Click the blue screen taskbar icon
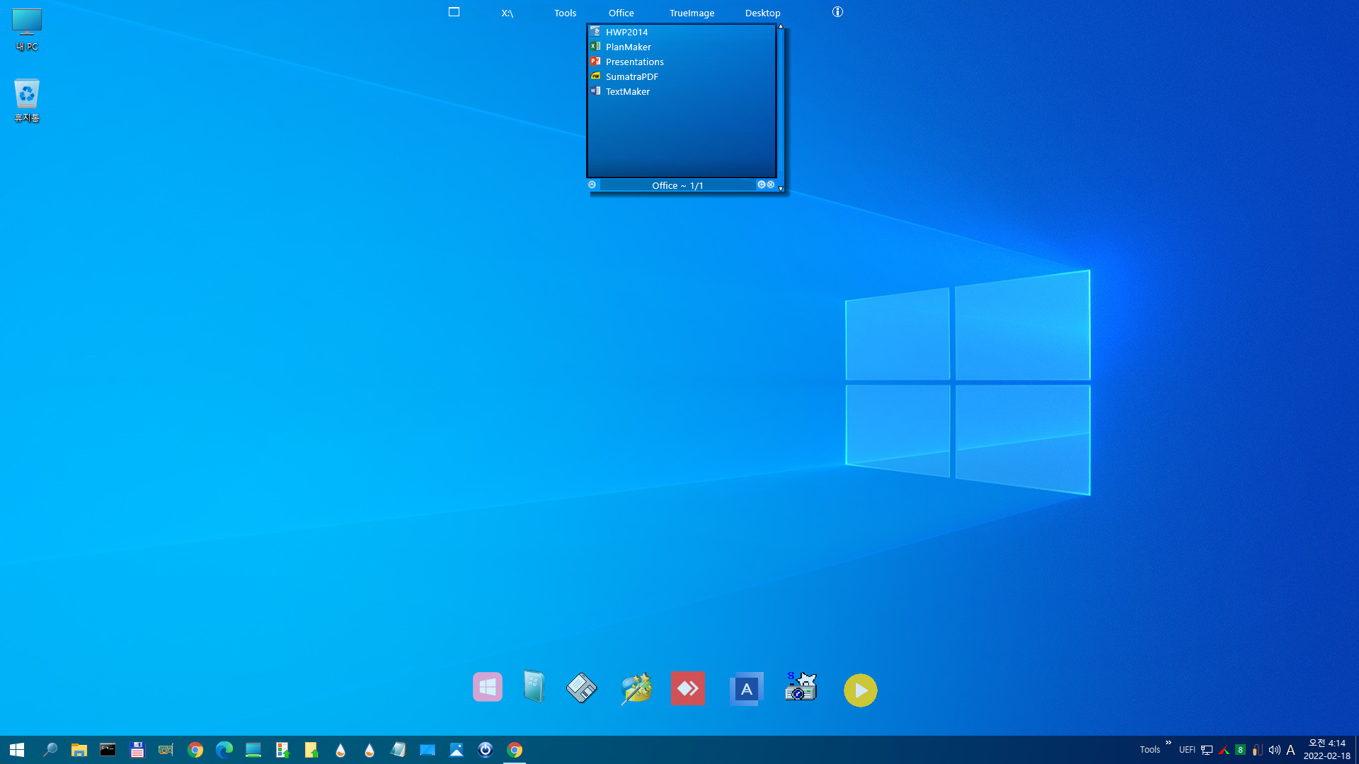 coord(428,750)
